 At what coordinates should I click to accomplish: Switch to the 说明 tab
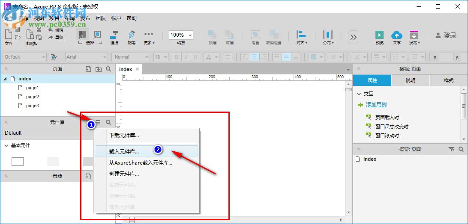(x=411, y=80)
